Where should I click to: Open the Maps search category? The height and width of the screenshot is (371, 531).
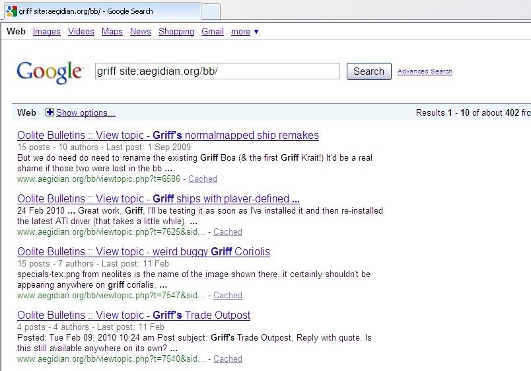point(112,32)
